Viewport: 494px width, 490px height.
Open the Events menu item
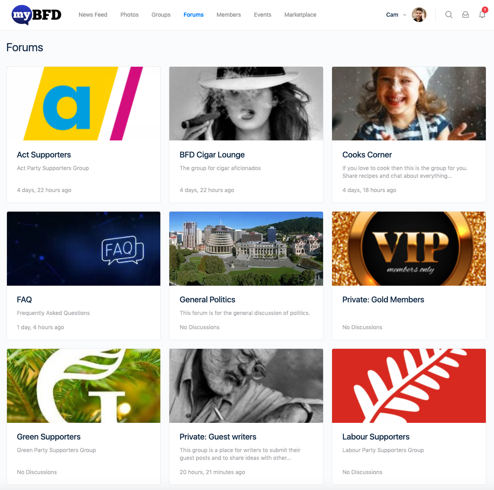pos(262,15)
